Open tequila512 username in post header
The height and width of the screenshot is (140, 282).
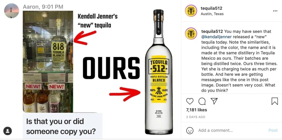click(x=211, y=8)
